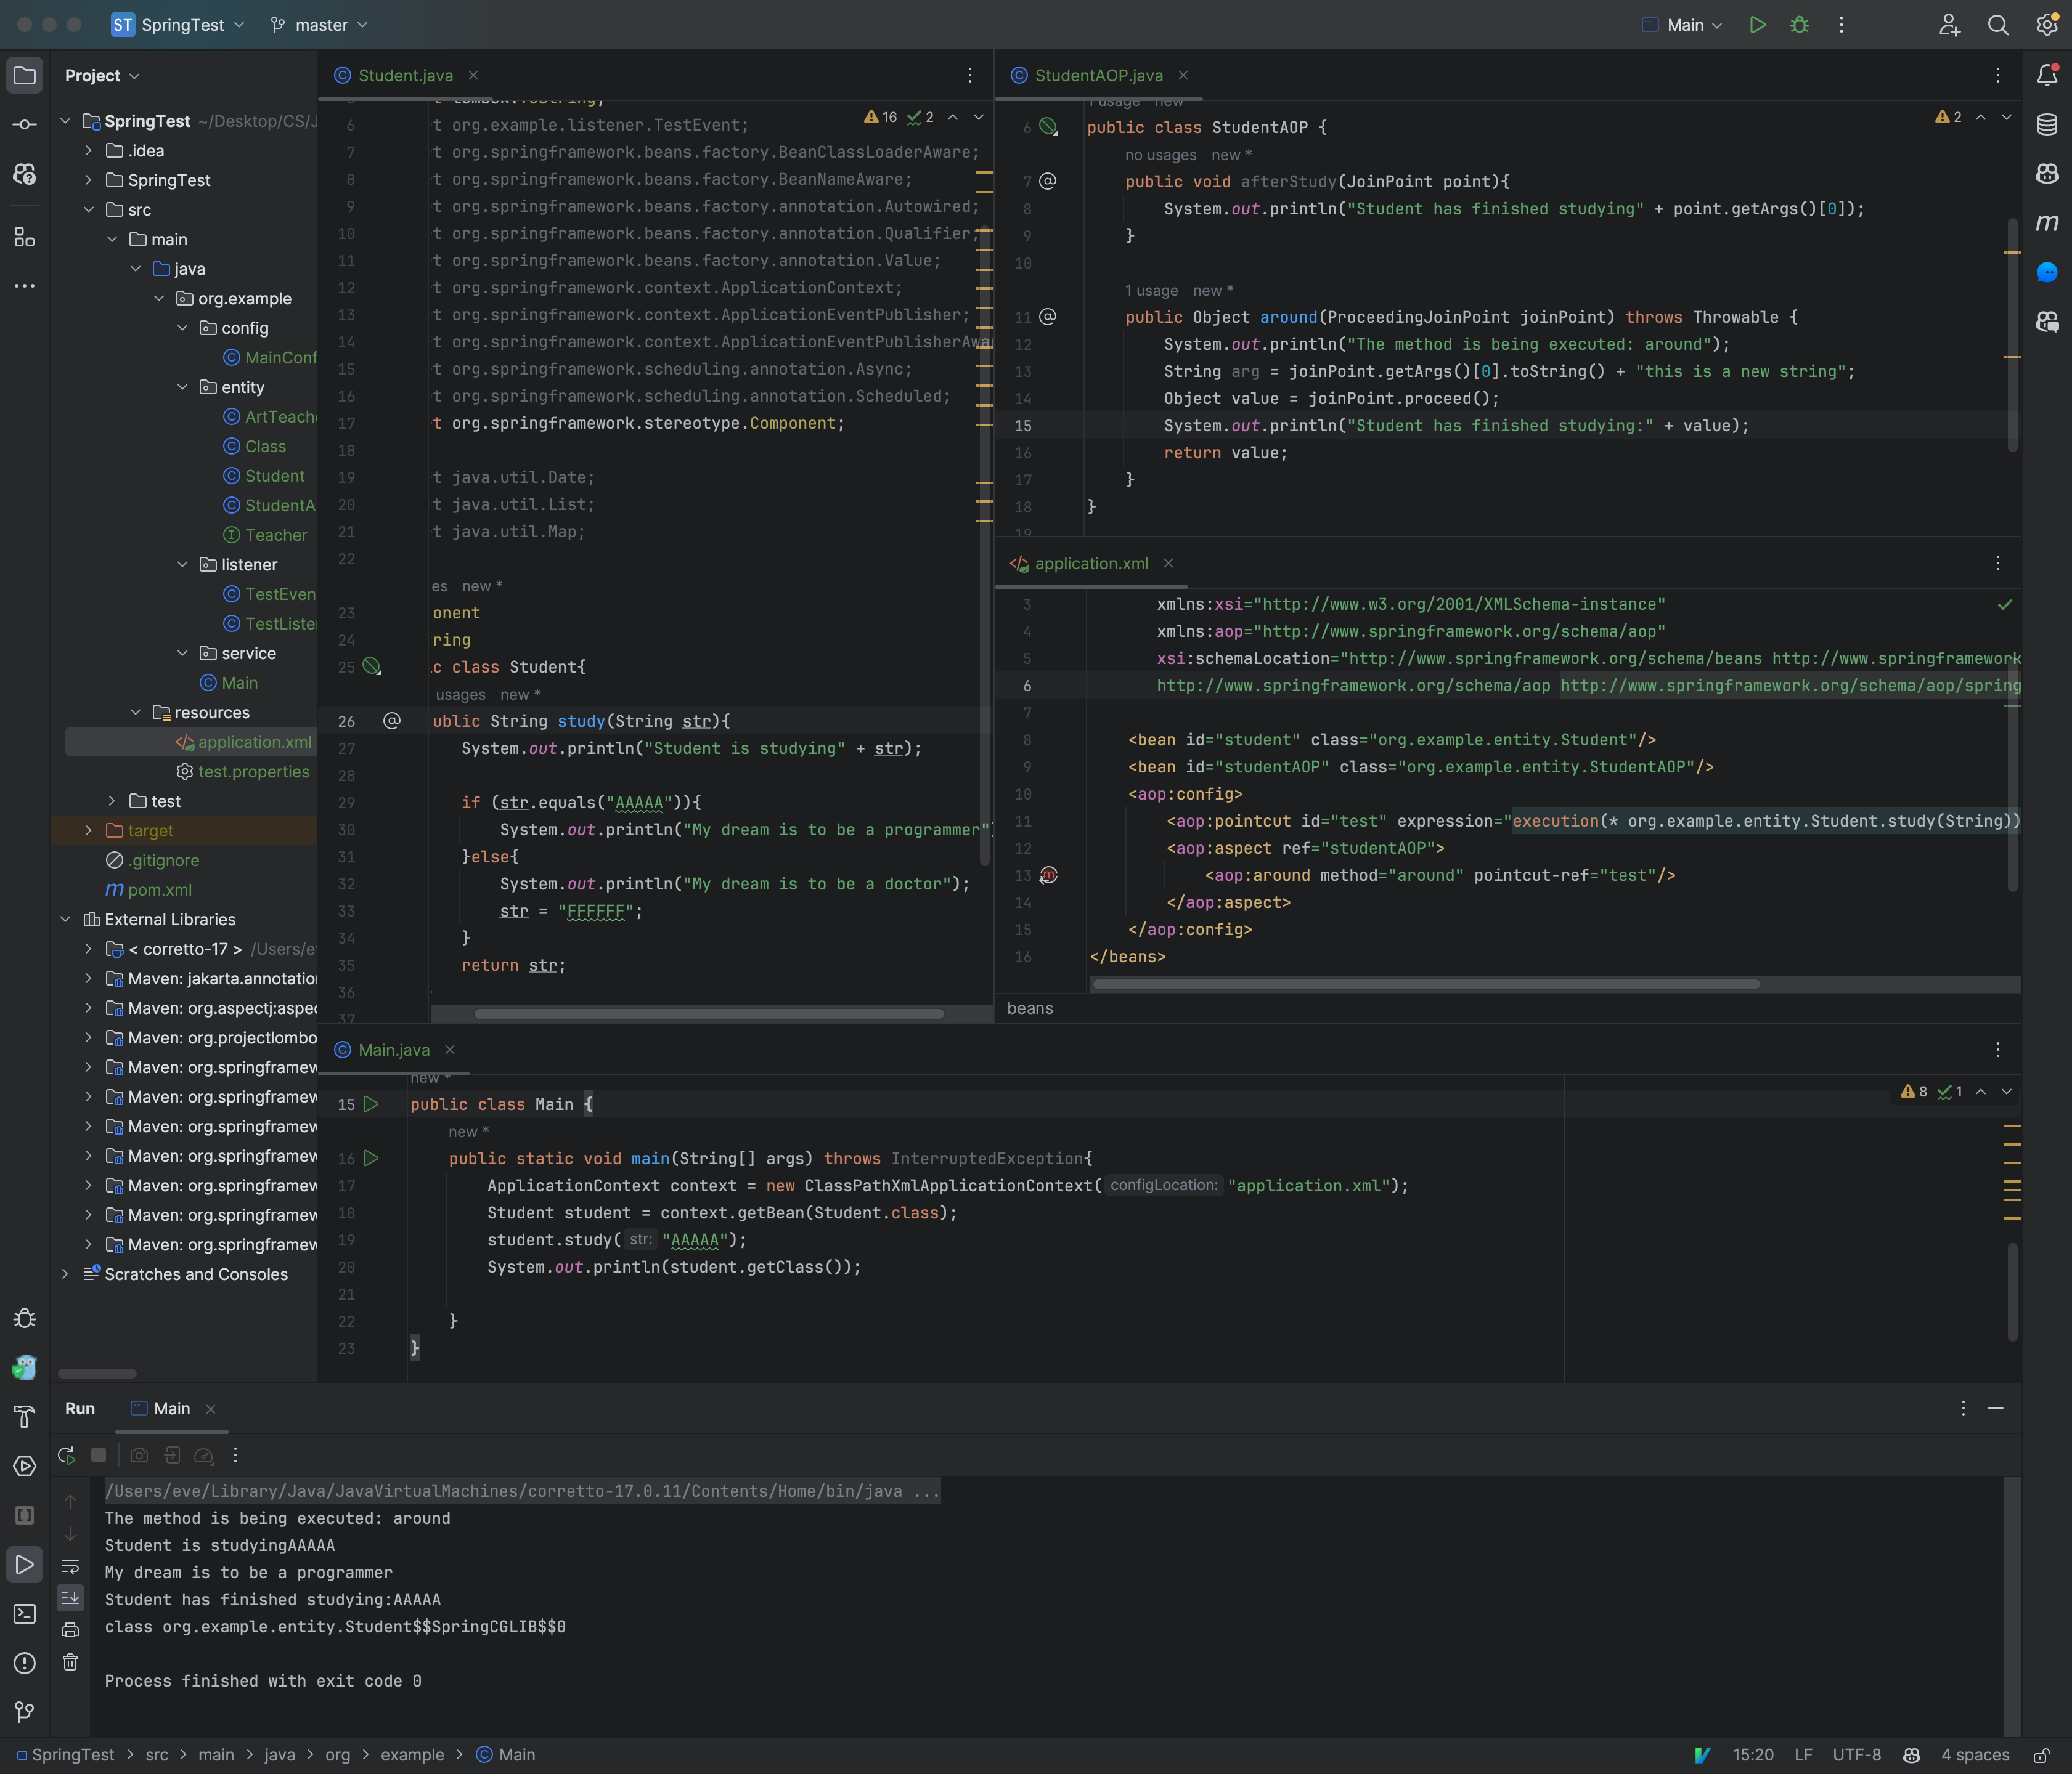The image size is (2072, 1774).
Task: Toggle soft-wrap in the Run console
Action: 70,1566
